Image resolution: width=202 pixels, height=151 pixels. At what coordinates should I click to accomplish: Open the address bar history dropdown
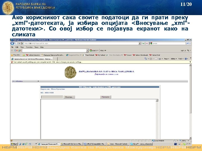click(140, 43)
